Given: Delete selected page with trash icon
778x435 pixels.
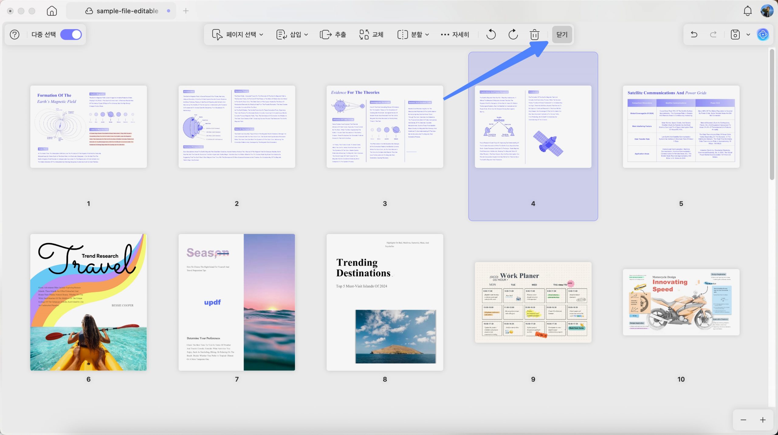Looking at the screenshot, I should pos(535,35).
